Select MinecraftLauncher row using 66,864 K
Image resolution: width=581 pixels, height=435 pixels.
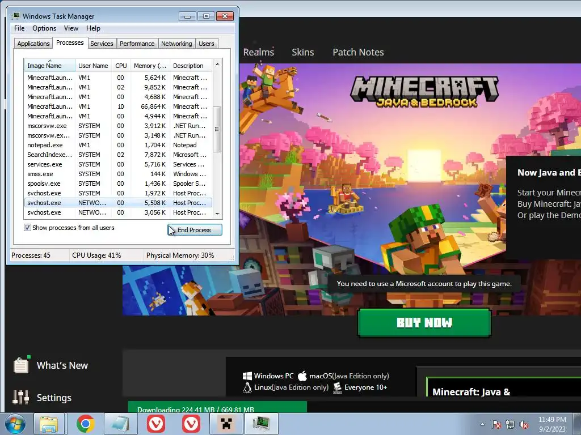coord(118,106)
